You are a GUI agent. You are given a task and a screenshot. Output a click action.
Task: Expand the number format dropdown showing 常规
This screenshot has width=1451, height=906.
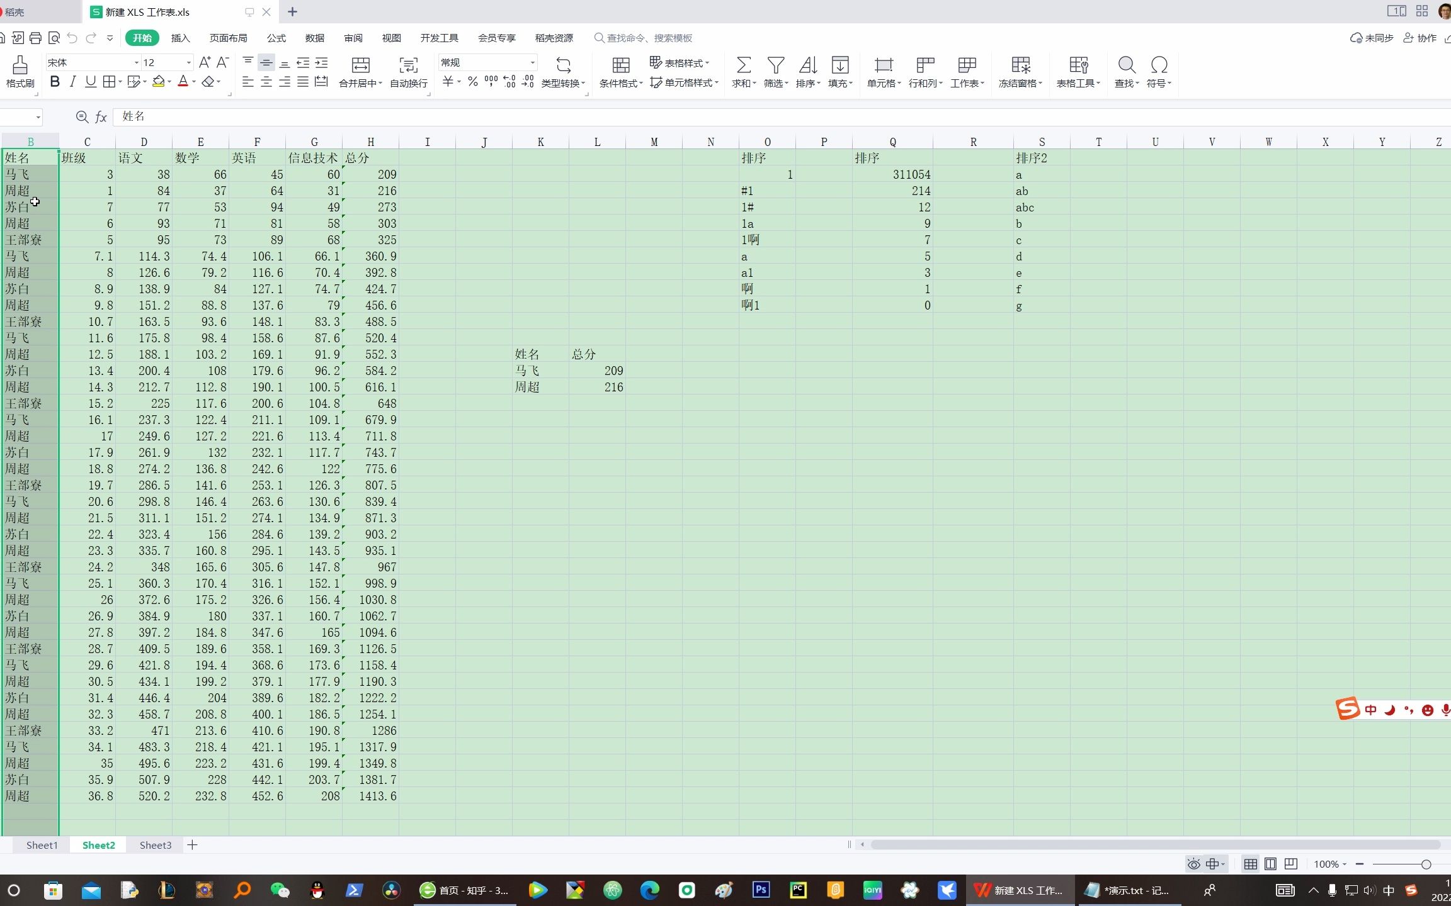click(x=532, y=62)
